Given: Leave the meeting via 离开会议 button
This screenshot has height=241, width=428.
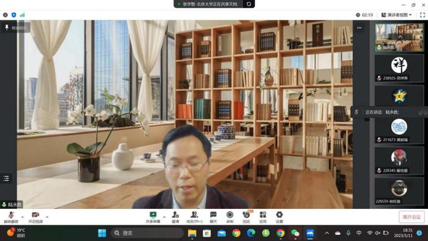Looking at the screenshot, I should [412, 217].
